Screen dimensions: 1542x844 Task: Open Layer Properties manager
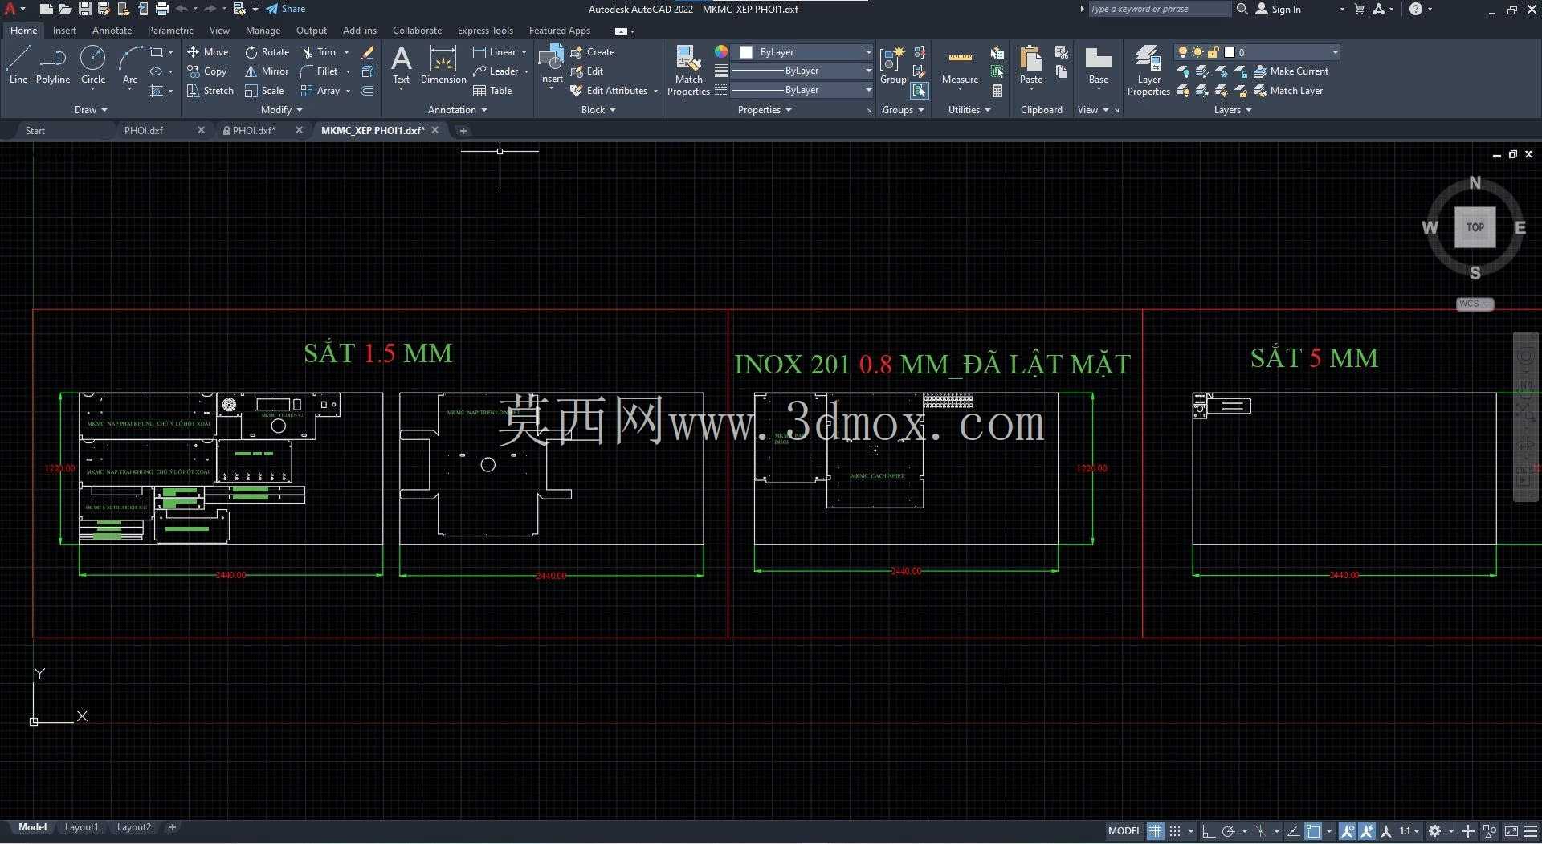[1148, 71]
